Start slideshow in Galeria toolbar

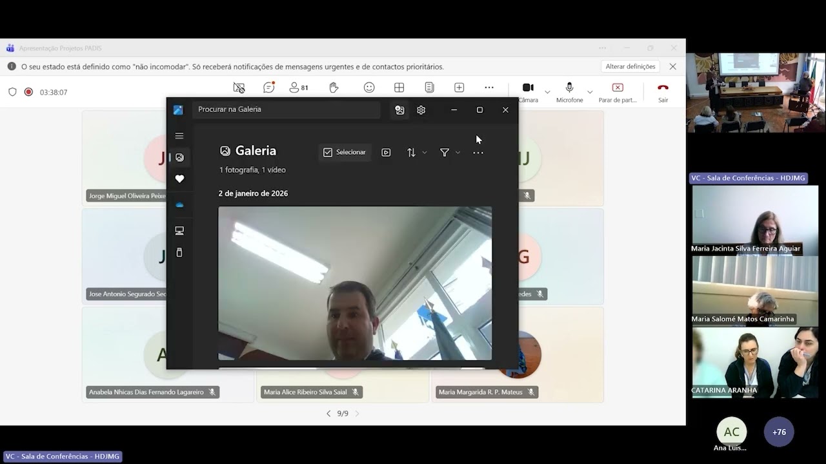coord(386,153)
